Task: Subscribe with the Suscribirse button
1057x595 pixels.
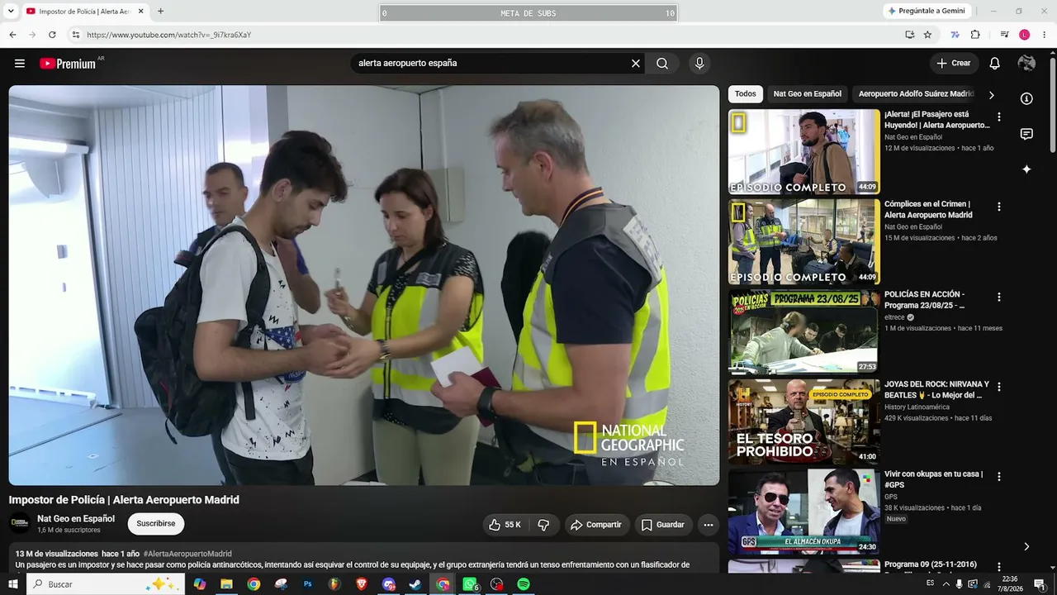Action: 156,524
